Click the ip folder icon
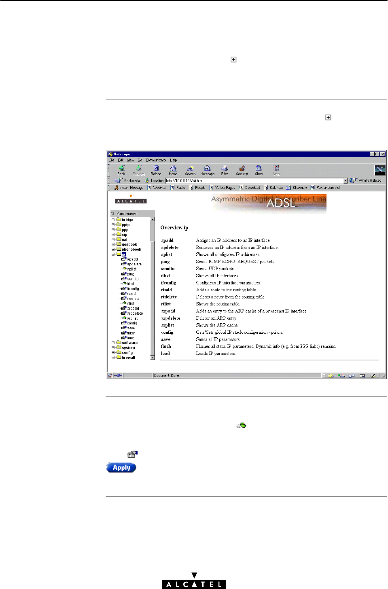Viewport: 388px width, 589px height. (x=119, y=254)
